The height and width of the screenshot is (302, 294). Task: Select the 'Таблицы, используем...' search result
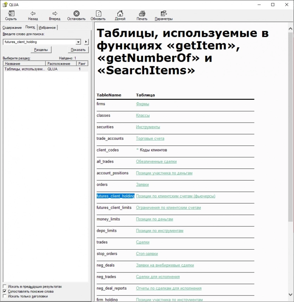pyautogui.click(x=24, y=69)
